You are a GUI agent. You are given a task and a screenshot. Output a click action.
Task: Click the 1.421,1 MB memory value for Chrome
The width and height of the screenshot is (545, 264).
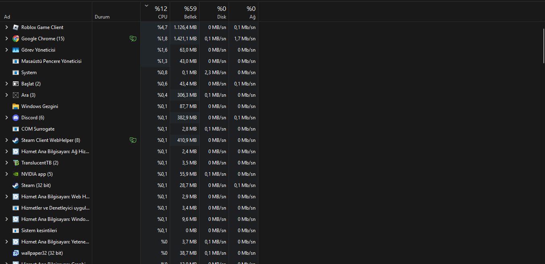[x=185, y=39]
